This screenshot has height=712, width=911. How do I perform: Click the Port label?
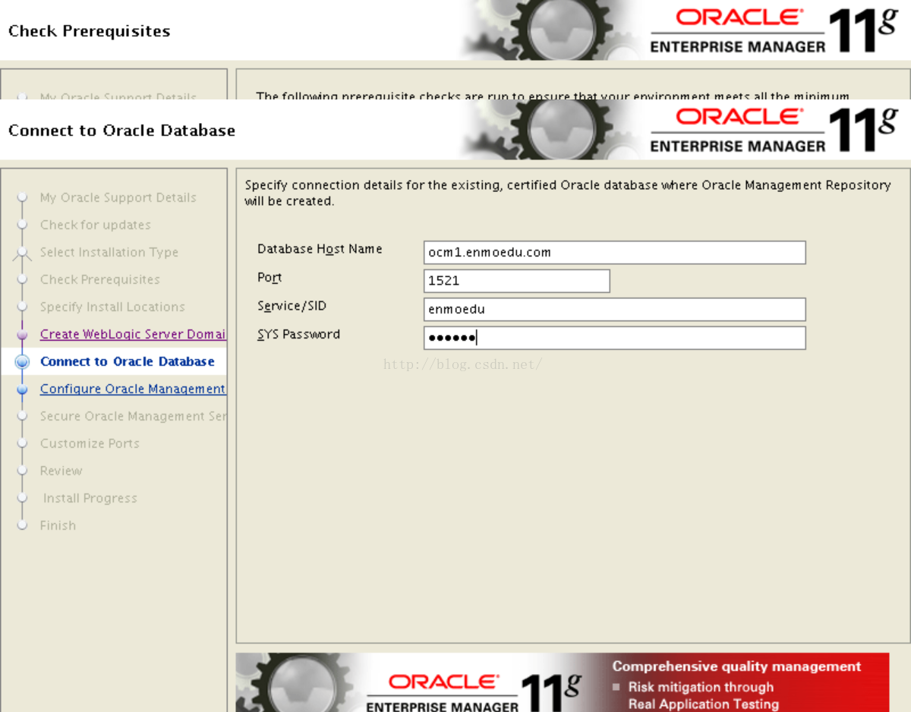point(270,278)
